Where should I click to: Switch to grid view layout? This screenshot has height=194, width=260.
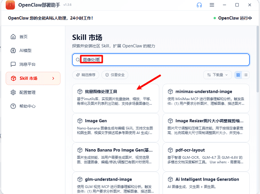[x=238, y=75]
